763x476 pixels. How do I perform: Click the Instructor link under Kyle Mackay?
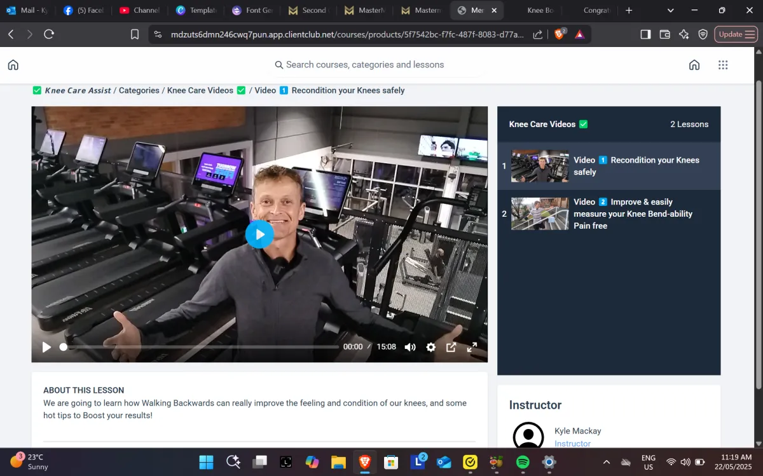[572, 444]
